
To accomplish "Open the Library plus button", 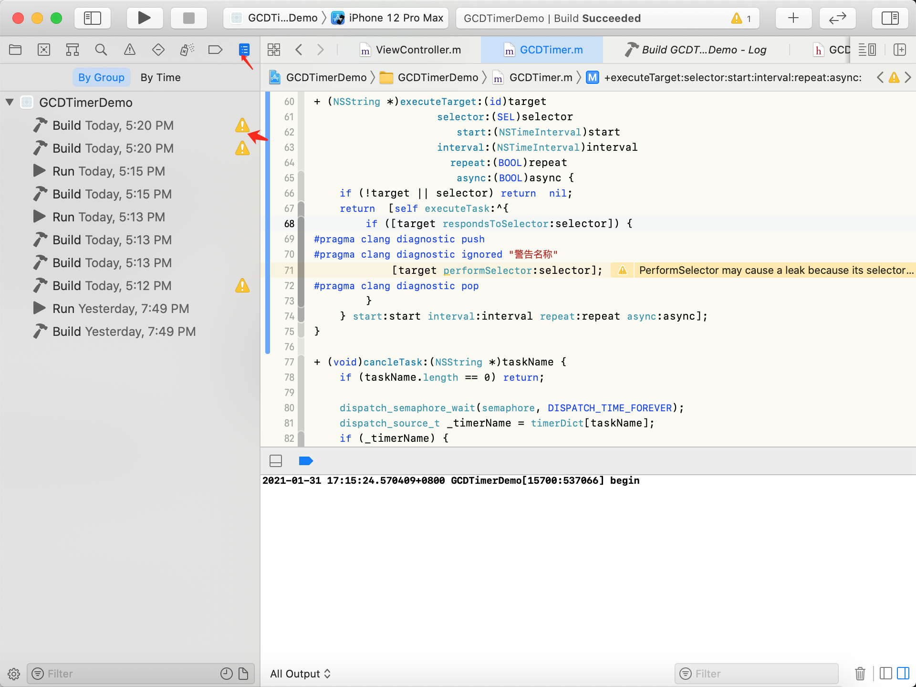I will tap(793, 18).
